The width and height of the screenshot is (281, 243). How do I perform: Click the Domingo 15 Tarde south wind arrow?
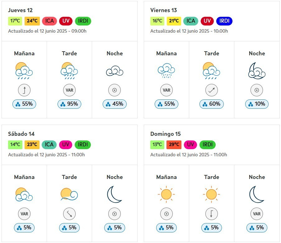point(212,214)
